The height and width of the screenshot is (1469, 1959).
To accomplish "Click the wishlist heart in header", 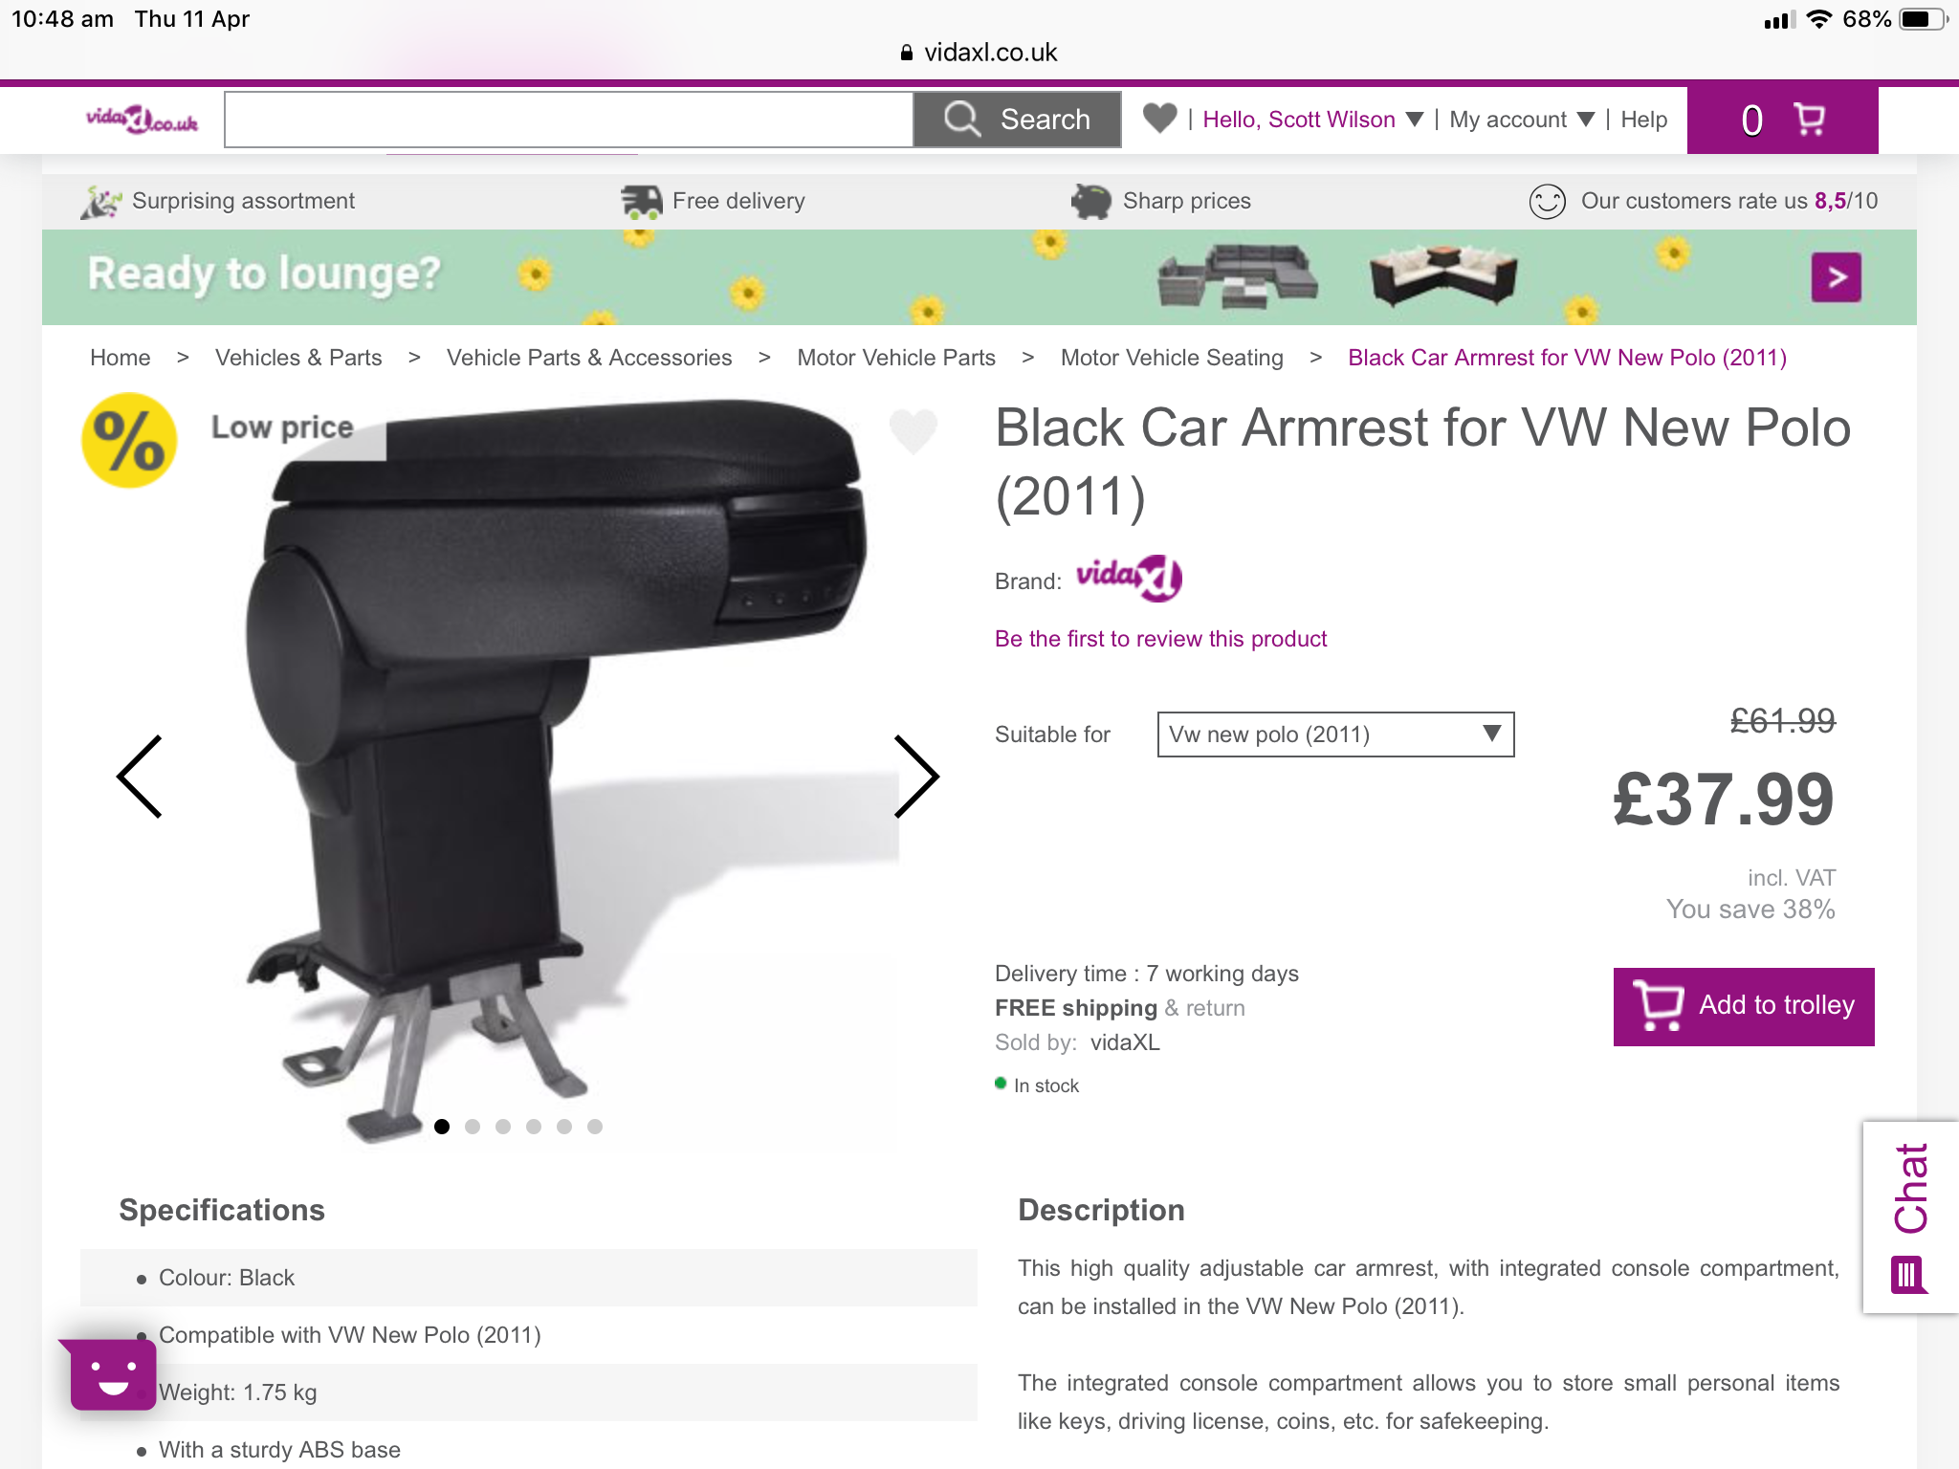I will [x=1159, y=119].
